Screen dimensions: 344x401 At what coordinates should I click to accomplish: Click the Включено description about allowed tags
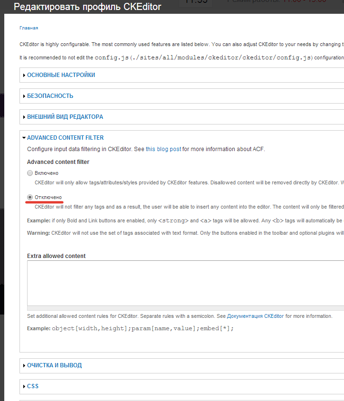(x=189, y=182)
